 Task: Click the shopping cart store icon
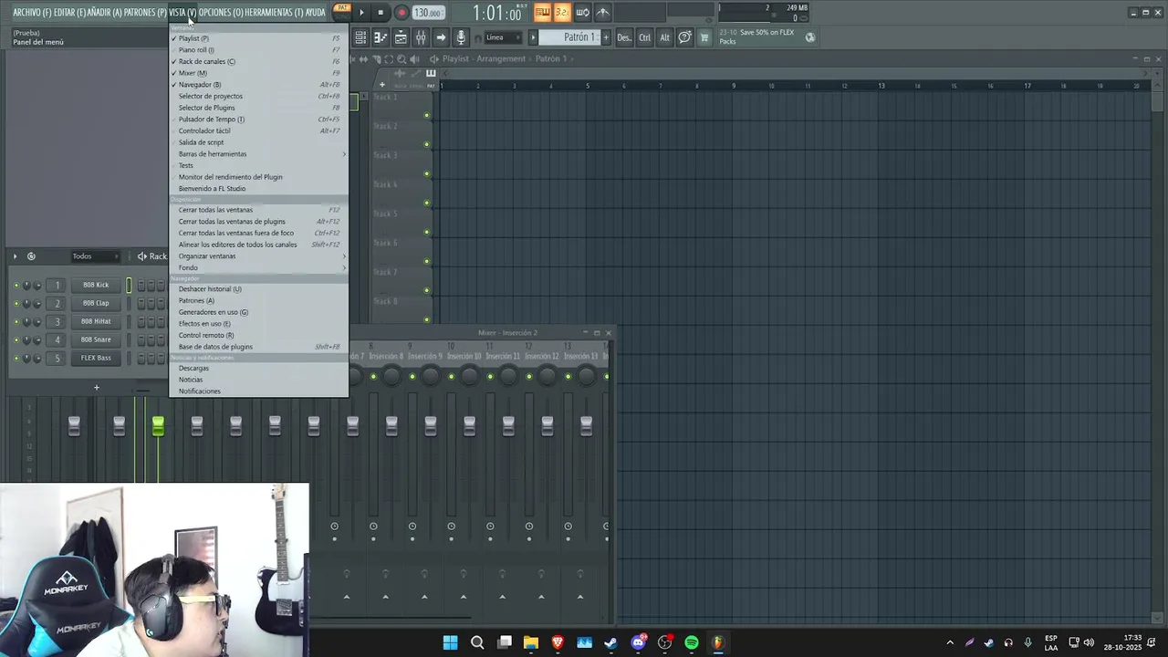704,37
